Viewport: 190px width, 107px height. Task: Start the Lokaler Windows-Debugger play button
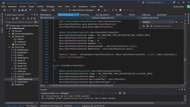pyautogui.click(x=70, y=10)
